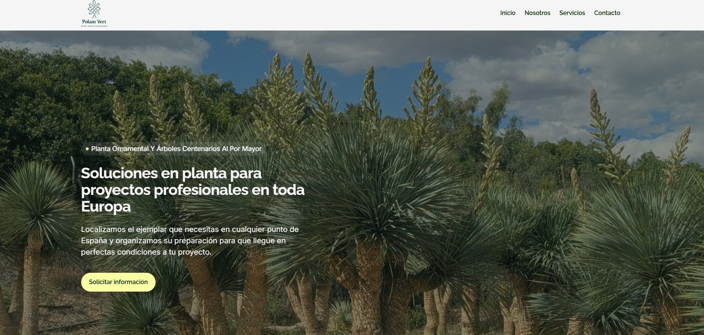Image resolution: width=704 pixels, height=335 pixels.
Task: Click the "proyectos profesionales en toda" headline line
Action: coord(193,190)
